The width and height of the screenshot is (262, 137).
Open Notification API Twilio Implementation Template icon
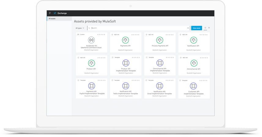[x=126, y=86]
